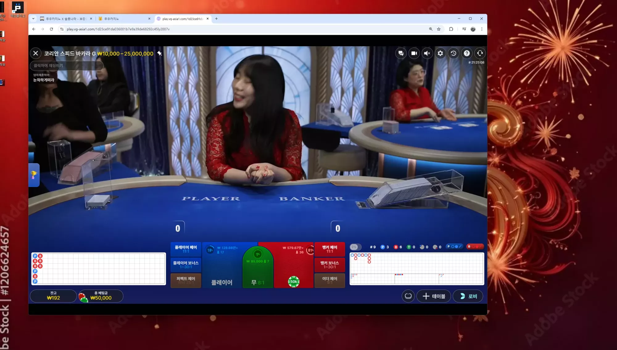Click the Player next-hand prediction pill
This screenshot has height=350, width=617.
pyautogui.click(x=455, y=247)
